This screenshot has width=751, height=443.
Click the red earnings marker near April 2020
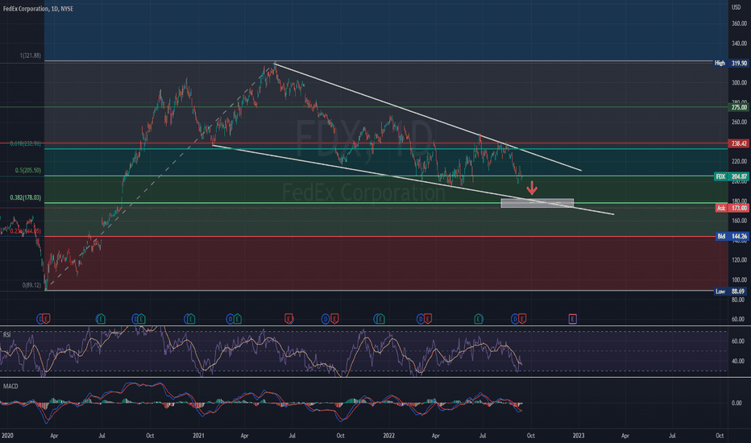pyautogui.click(x=47, y=318)
